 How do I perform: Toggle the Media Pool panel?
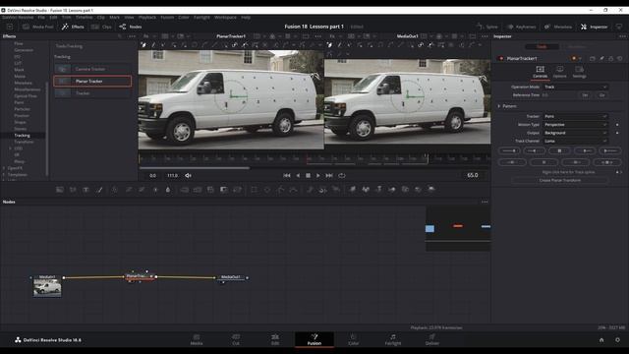(x=38, y=27)
